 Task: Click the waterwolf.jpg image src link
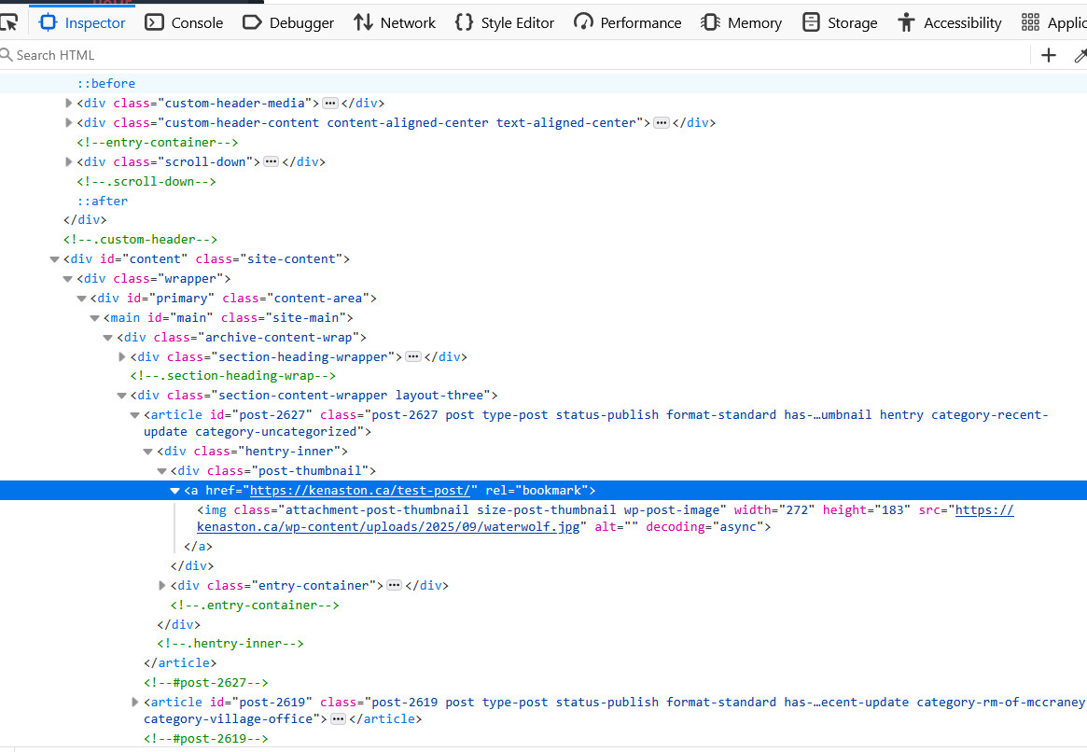pyautogui.click(x=390, y=527)
